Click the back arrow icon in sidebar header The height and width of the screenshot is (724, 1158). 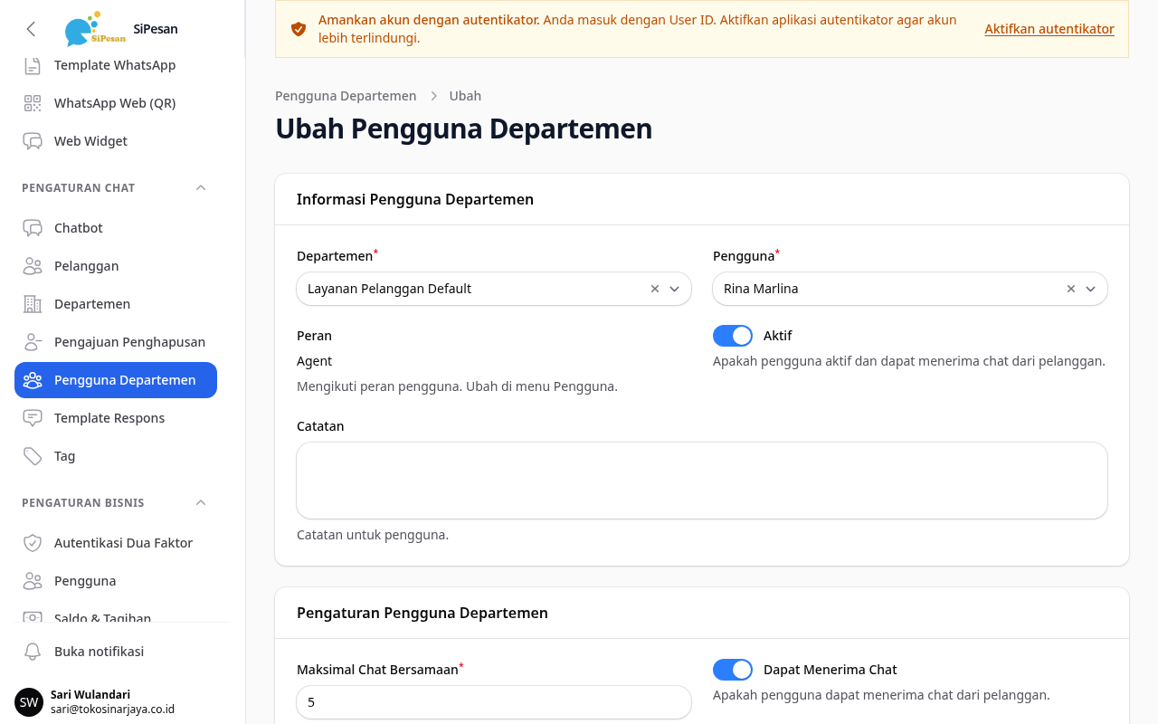pos(31,29)
